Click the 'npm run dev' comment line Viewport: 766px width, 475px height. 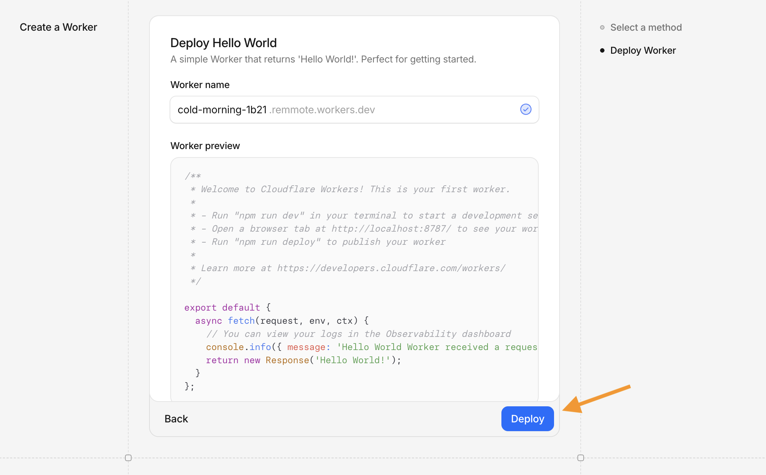point(364,216)
